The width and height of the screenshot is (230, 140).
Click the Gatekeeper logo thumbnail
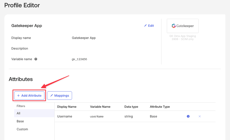[x=183, y=26]
